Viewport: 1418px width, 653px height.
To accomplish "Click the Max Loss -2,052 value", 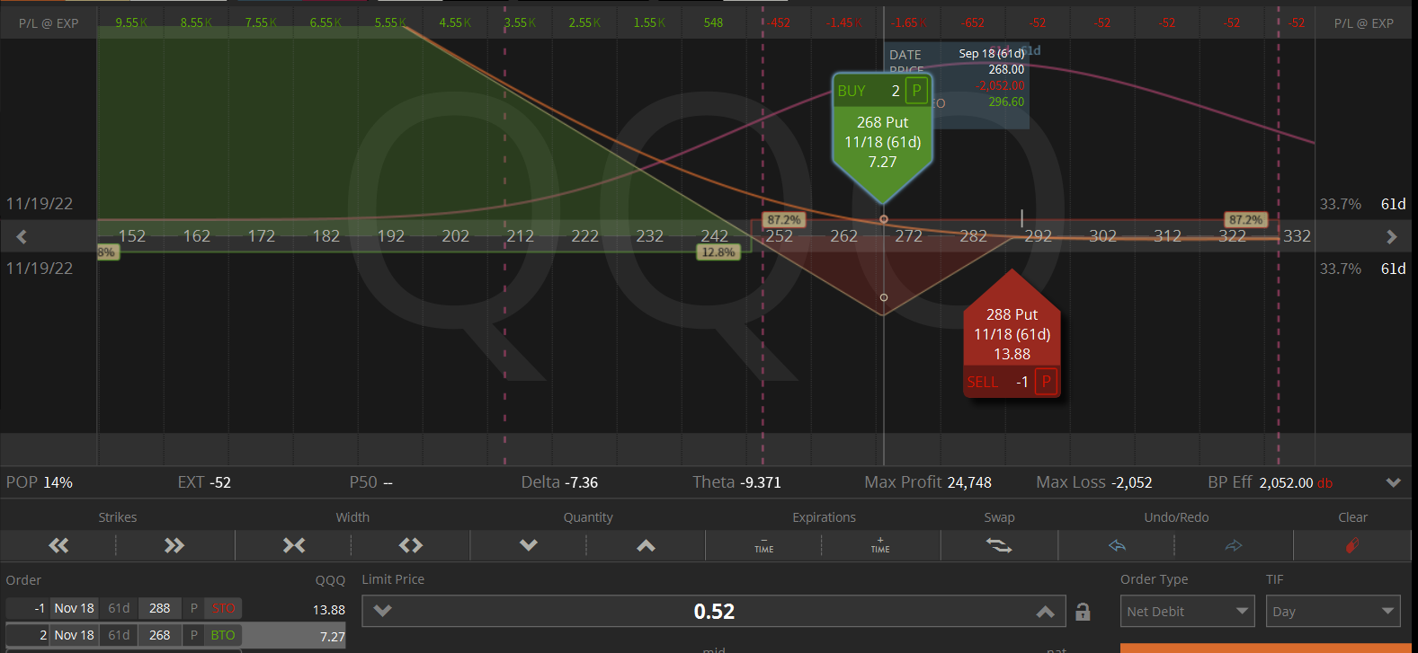I will [x=1131, y=482].
